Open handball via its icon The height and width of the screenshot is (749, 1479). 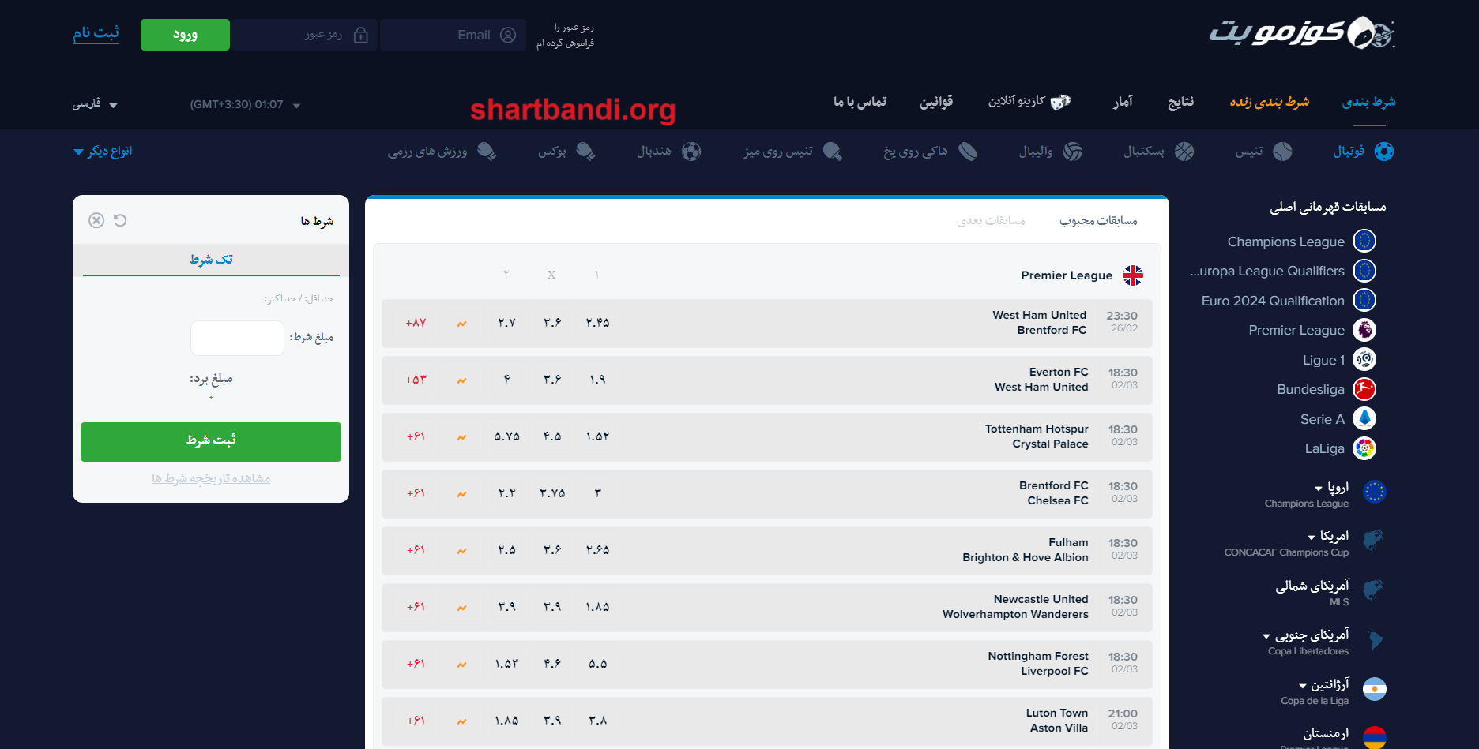point(691,152)
